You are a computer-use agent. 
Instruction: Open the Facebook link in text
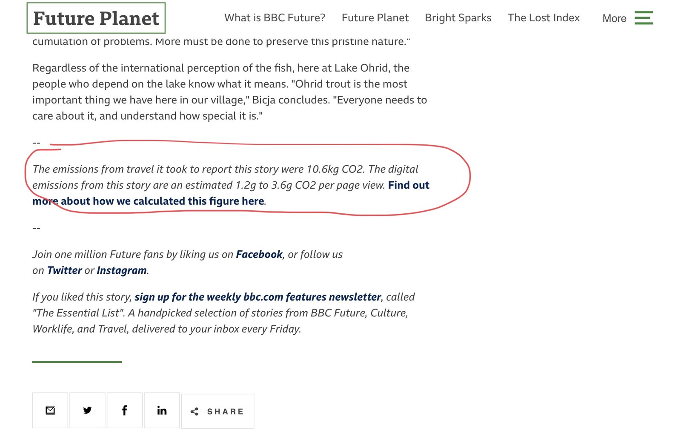point(259,254)
